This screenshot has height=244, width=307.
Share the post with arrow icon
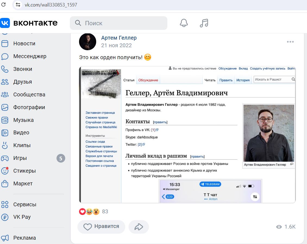(139, 227)
